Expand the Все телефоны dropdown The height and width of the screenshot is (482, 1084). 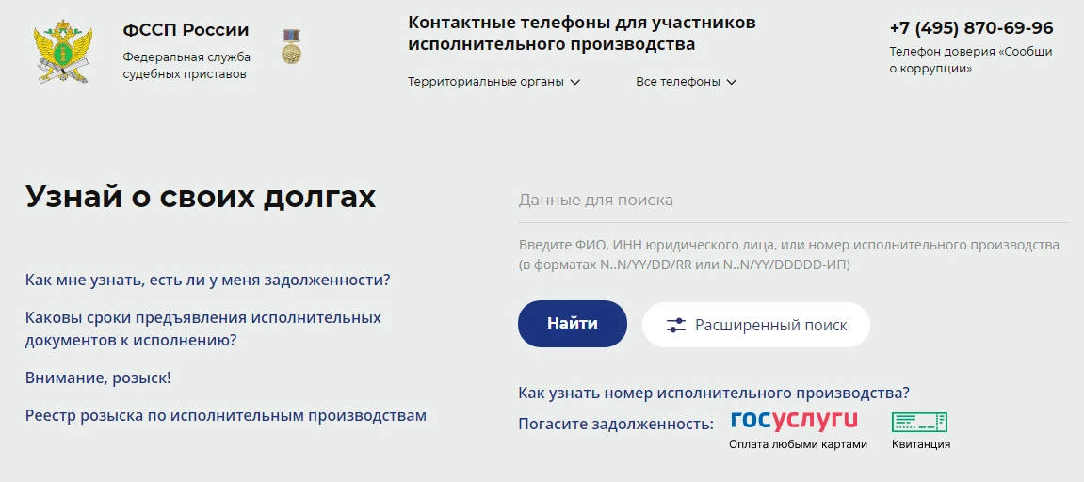686,82
